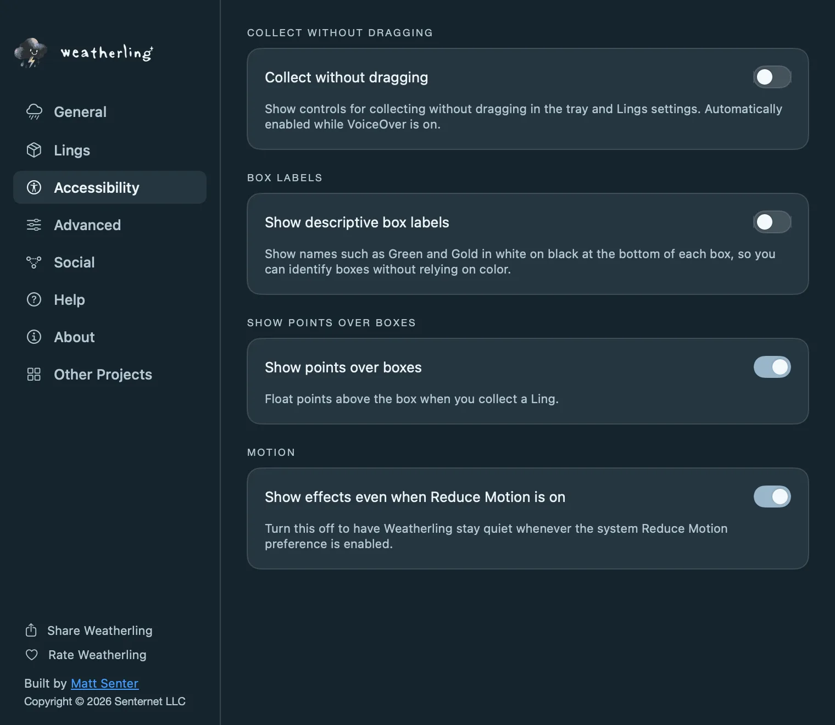The image size is (835, 725).
Task: Open the Social section
Action: tap(110, 262)
